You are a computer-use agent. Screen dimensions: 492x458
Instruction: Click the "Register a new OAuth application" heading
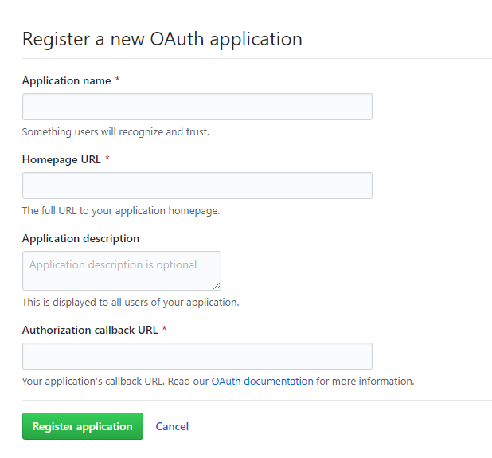tap(162, 39)
